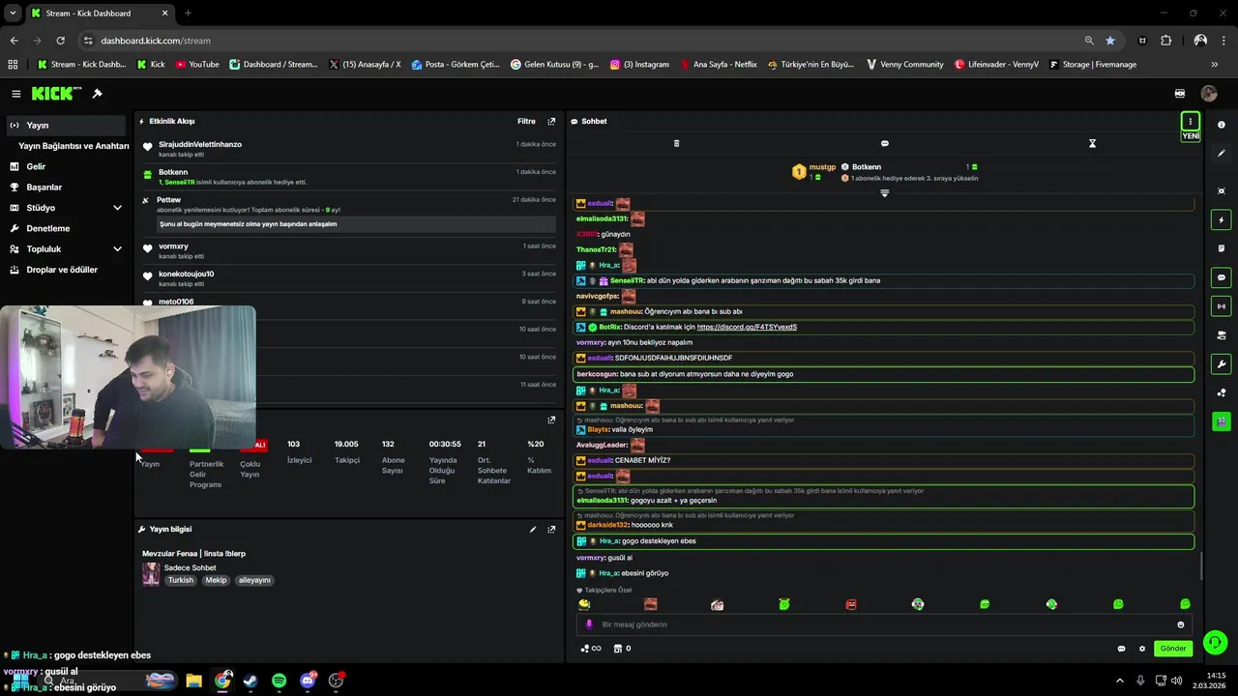Pop out the Yayın bilgisi panel
1238x696 pixels.
coord(551,530)
